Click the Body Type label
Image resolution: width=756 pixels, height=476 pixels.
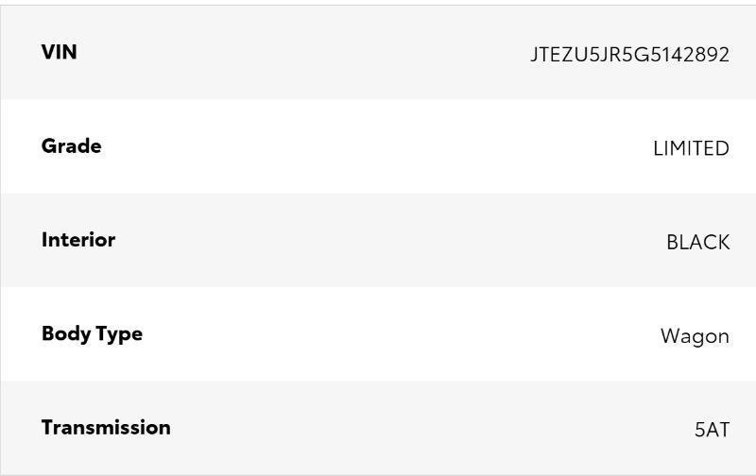tap(92, 333)
